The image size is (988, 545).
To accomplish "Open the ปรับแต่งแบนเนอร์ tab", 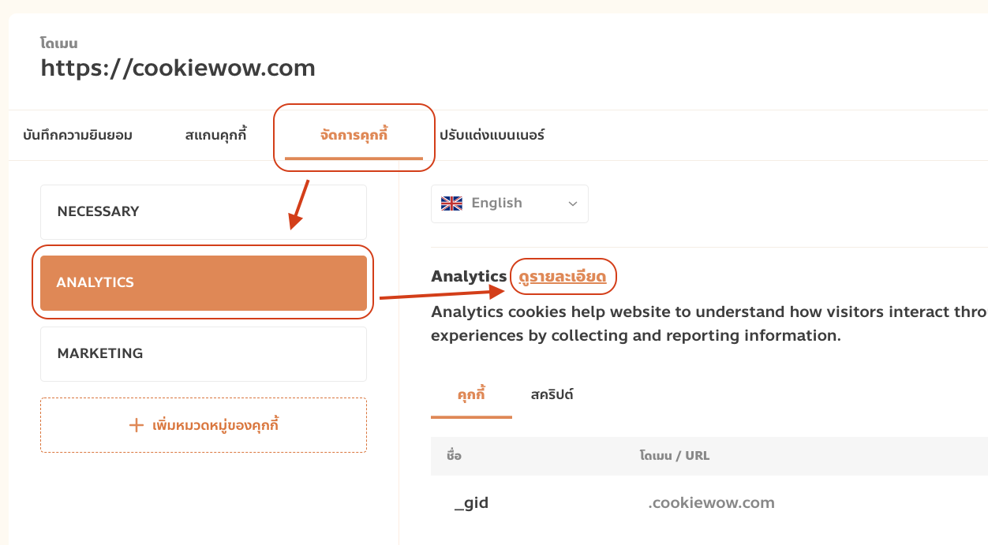I will pos(492,136).
